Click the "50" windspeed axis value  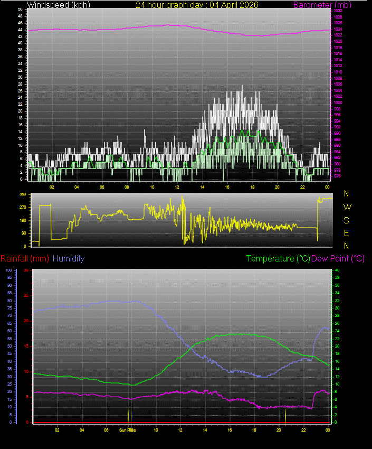20,10
